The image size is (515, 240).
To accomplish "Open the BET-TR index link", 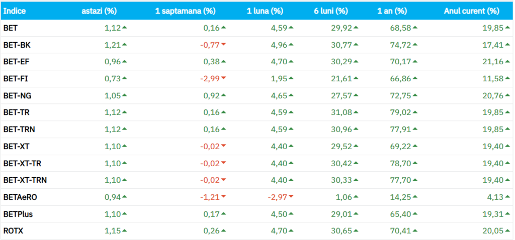I will 13,112.
